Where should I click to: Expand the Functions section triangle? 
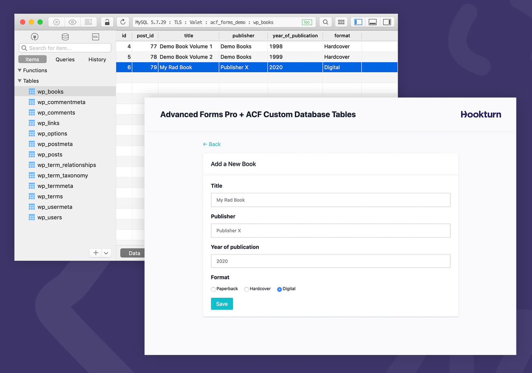click(20, 71)
